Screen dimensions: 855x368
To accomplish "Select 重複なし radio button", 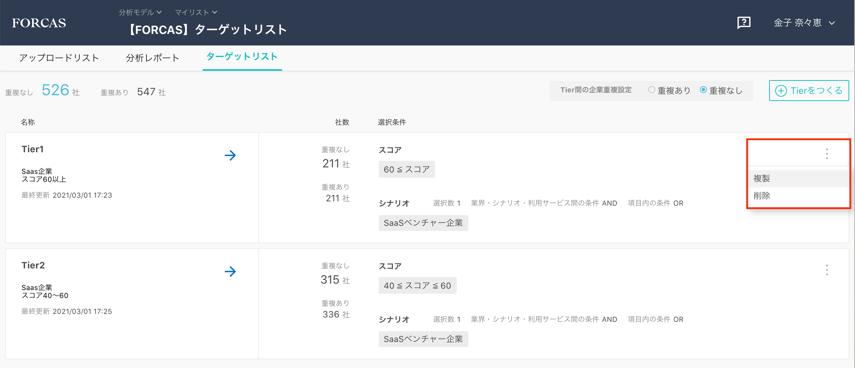I will pos(703,90).
